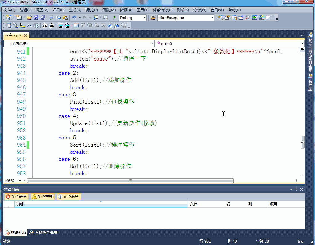Image resolution: width=315 pixels, height=245 pixels.
Task: Open the 文件(F) menu
Action: 10,10
